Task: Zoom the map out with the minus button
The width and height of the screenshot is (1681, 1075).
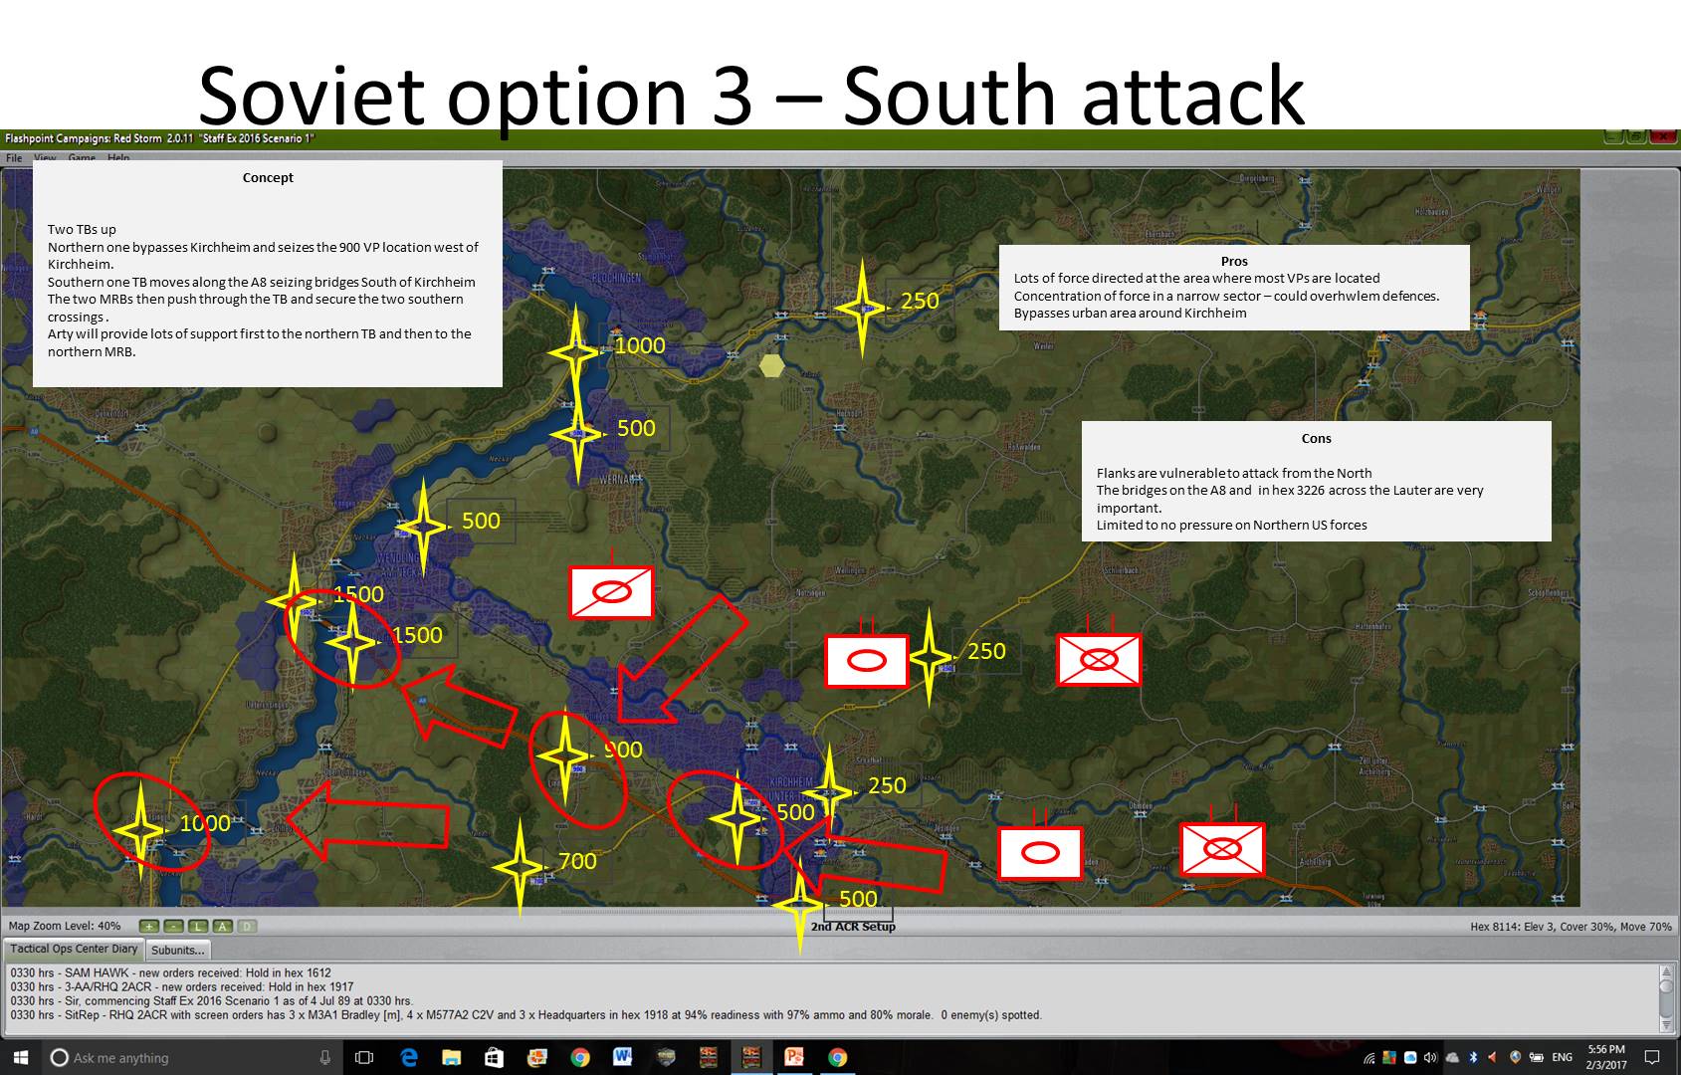Action: (173, 926)
